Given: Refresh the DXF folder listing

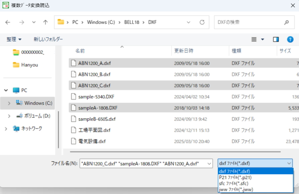Looking at the screenshot, I should click(202, 22).
